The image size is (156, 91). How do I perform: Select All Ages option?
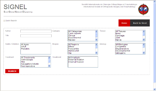[x=25, y=44]
